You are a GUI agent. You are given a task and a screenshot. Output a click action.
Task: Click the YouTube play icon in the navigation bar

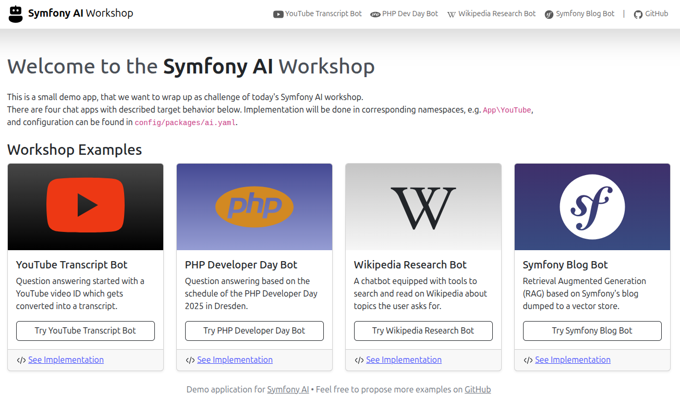(278, 14)
